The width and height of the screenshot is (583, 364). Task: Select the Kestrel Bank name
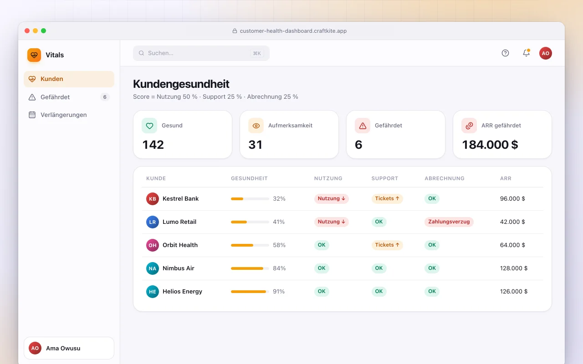click(x=181, y=199)
